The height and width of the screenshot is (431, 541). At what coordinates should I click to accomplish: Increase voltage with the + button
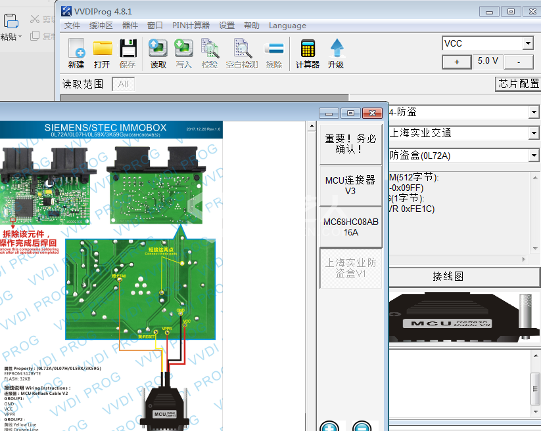[457, 62]
